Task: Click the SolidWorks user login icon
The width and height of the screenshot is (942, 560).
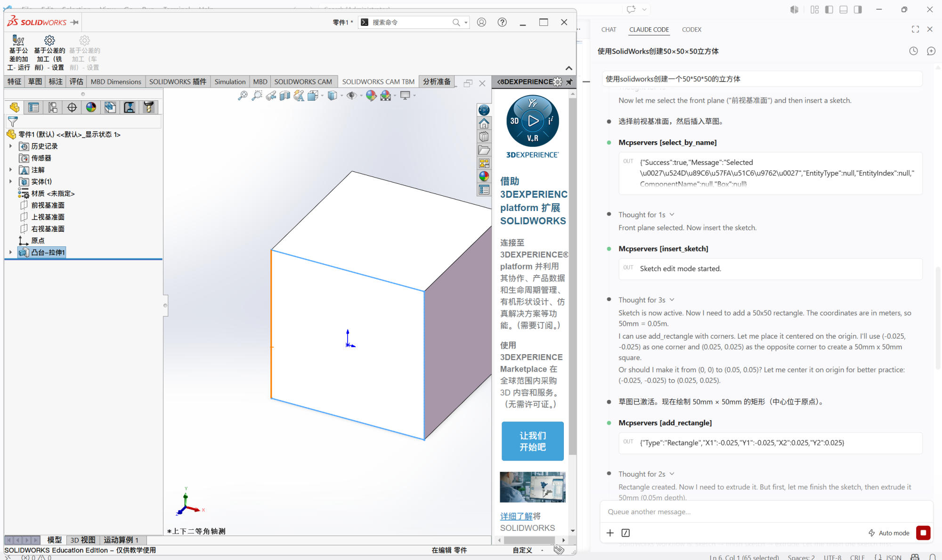Action: pyautogui.click(x=481, y=22)
